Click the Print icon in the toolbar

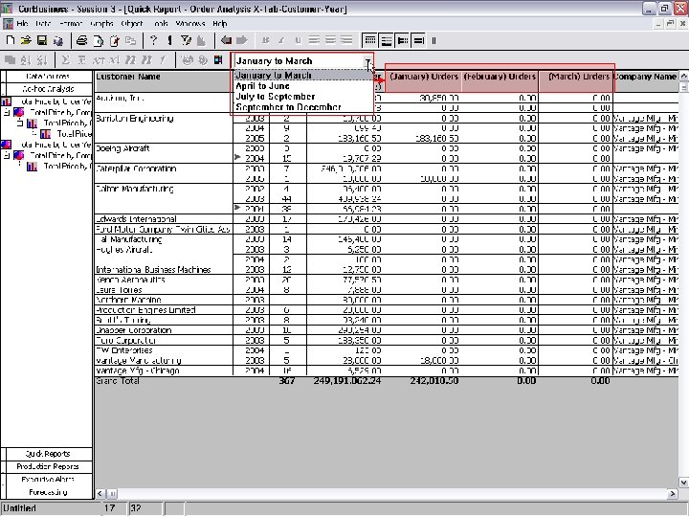81,41
